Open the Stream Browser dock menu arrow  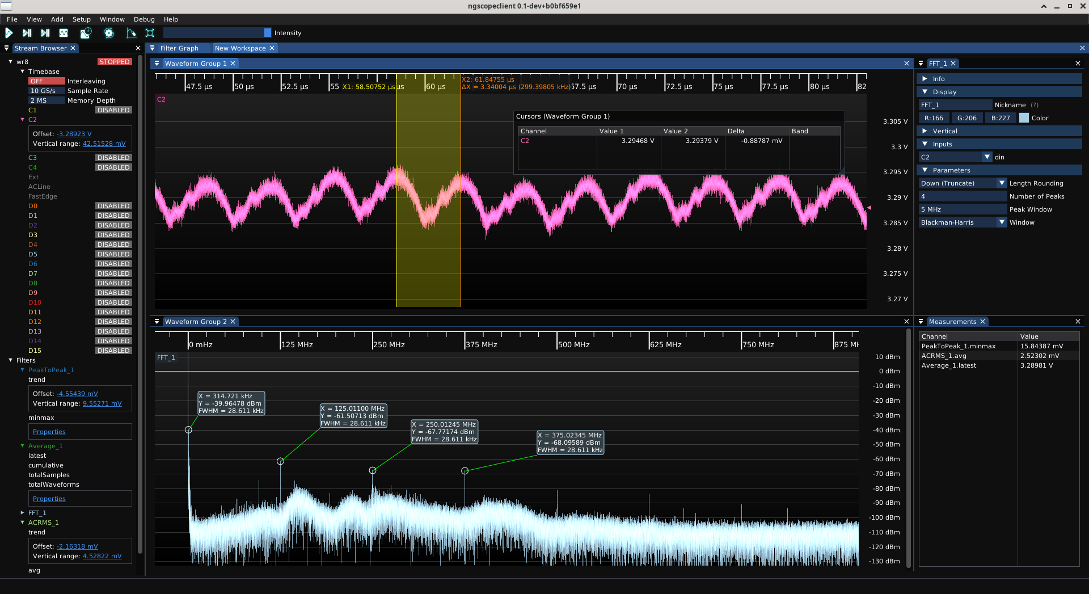tap(7, 48)
